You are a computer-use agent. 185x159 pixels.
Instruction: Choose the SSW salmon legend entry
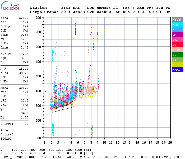pos(177,50)
